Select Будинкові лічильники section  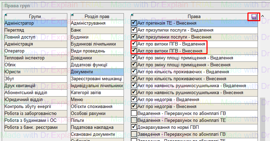(x=97, y=44)
